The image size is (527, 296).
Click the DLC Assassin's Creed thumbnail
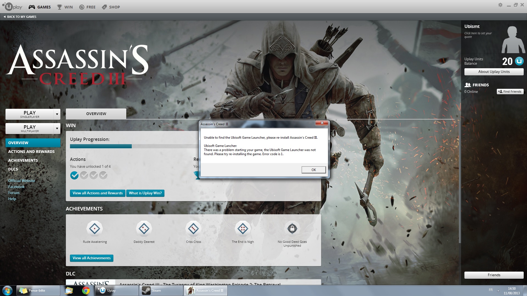91,282
